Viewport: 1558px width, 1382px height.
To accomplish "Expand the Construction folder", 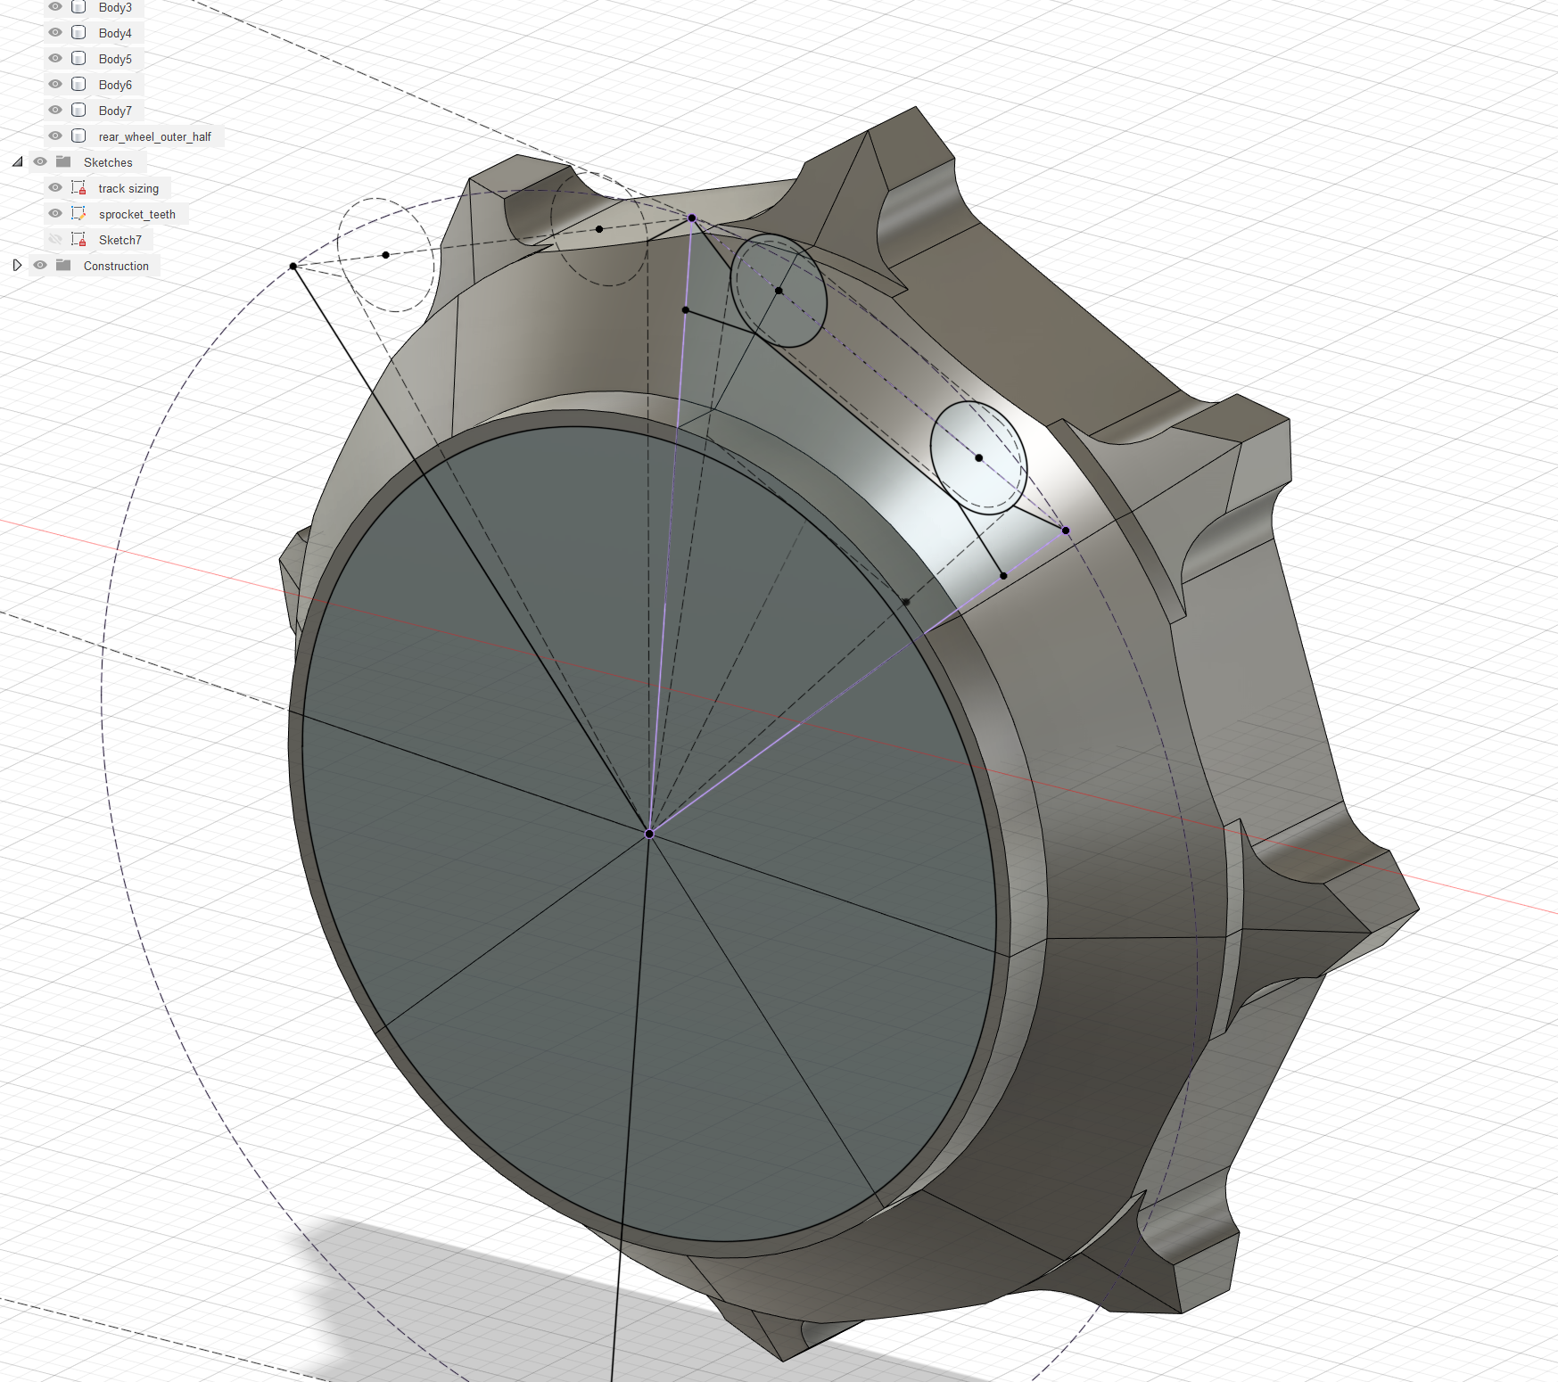I will click(x=18, y=265).
